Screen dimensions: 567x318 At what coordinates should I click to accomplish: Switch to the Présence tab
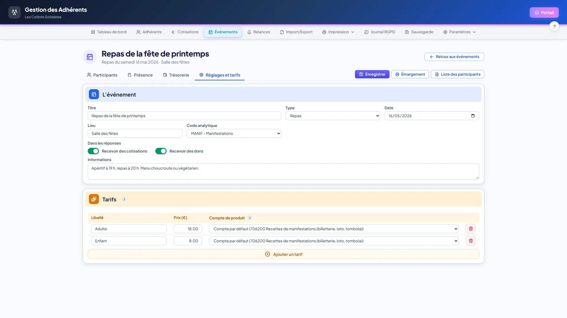140,75
